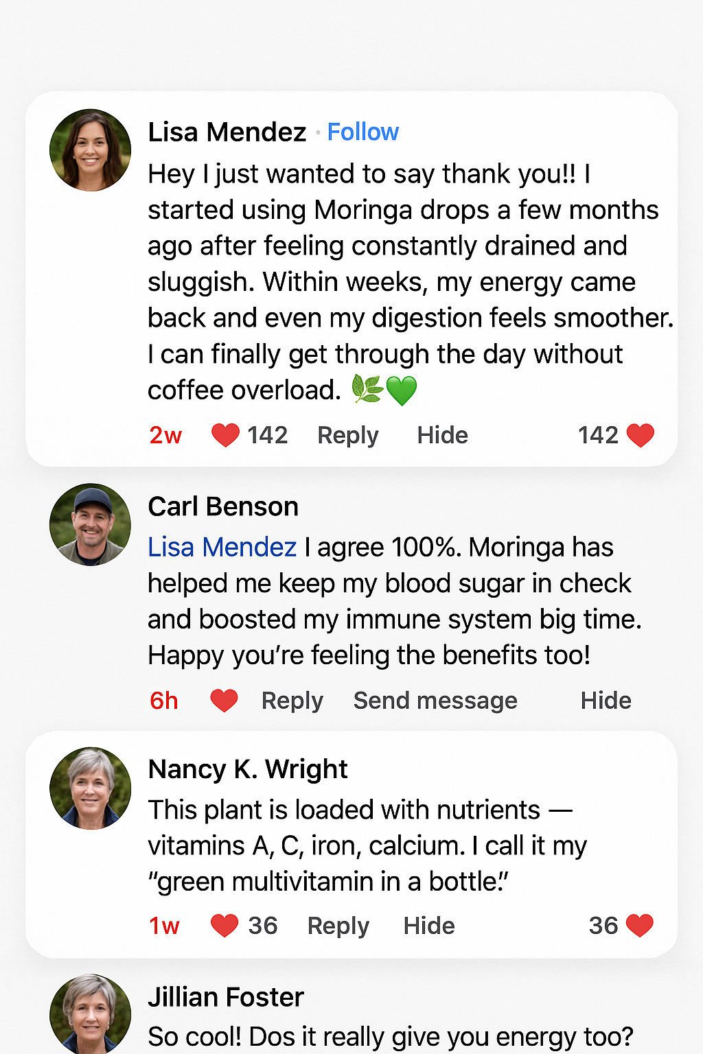
Task: Follow Lisa Mendez
Action: pos(362,132)
